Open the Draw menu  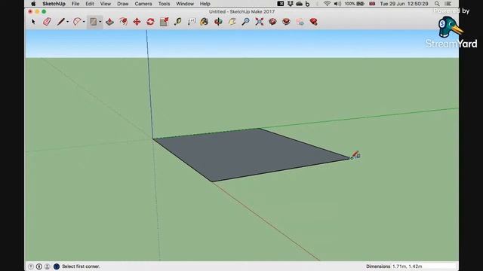[122, 4]
